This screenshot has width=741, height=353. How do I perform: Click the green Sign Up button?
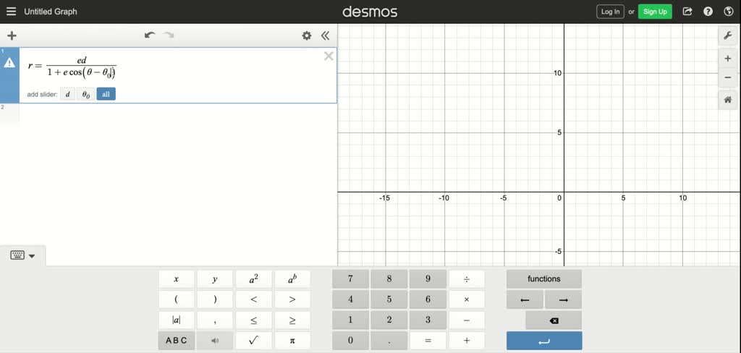click(655, 12)
